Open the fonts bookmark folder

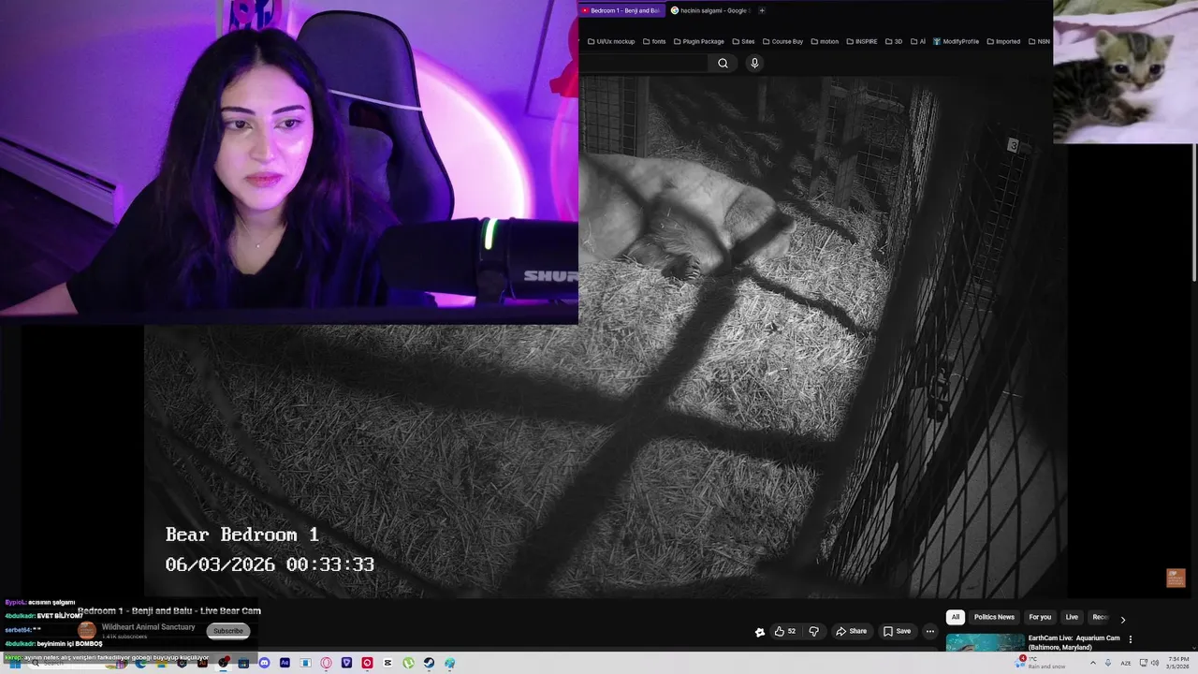pyautogui.click(x=654, y=41)
